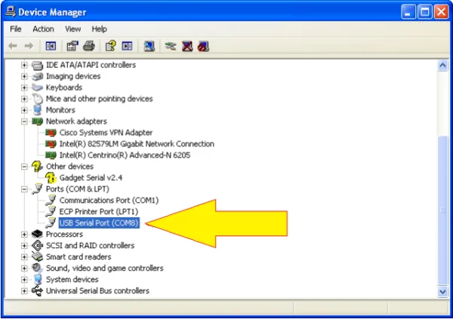Expand Universal Serial Bus controllers node
The image size is (453, 319).
tap(25, 291)
